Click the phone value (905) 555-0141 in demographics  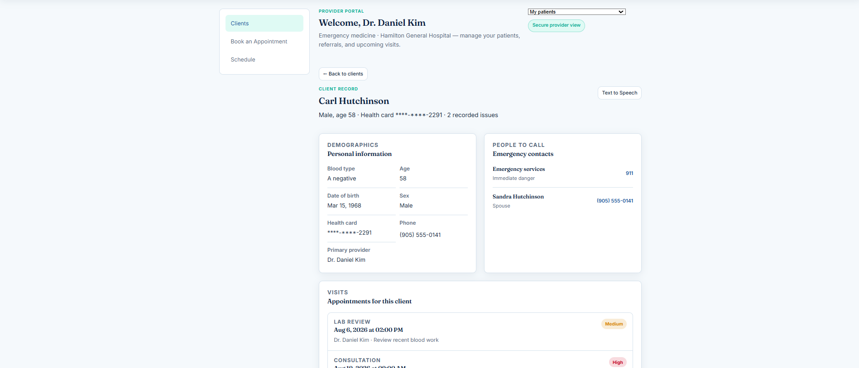pyautogui.click(x=420, y=235)
